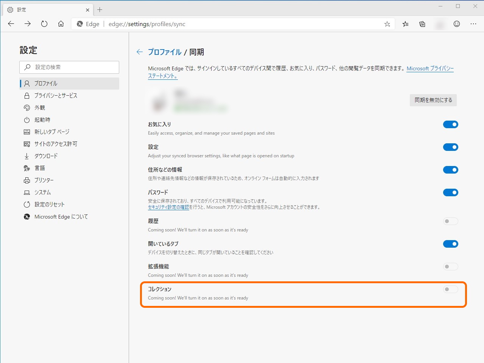Click the browser Home icon
Screen dimensions: 484x363
click(x=61, y=23)
